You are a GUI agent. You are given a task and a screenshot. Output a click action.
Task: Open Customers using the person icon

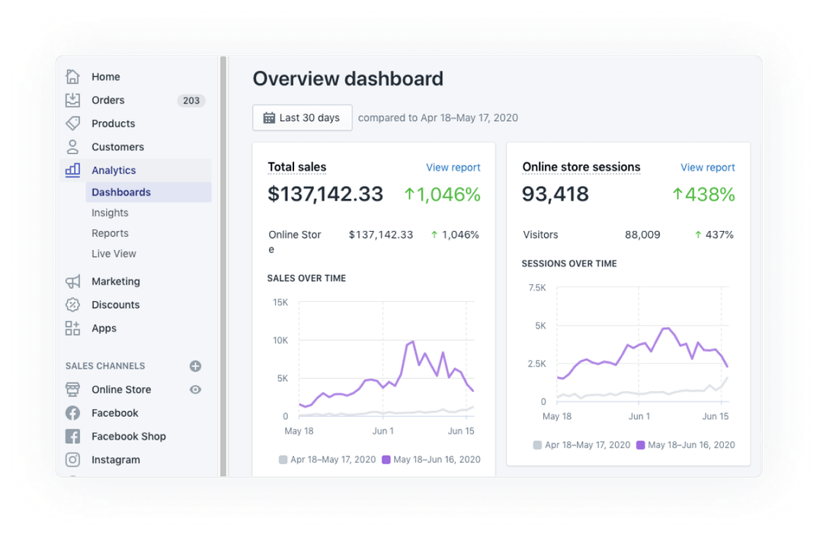74,146
